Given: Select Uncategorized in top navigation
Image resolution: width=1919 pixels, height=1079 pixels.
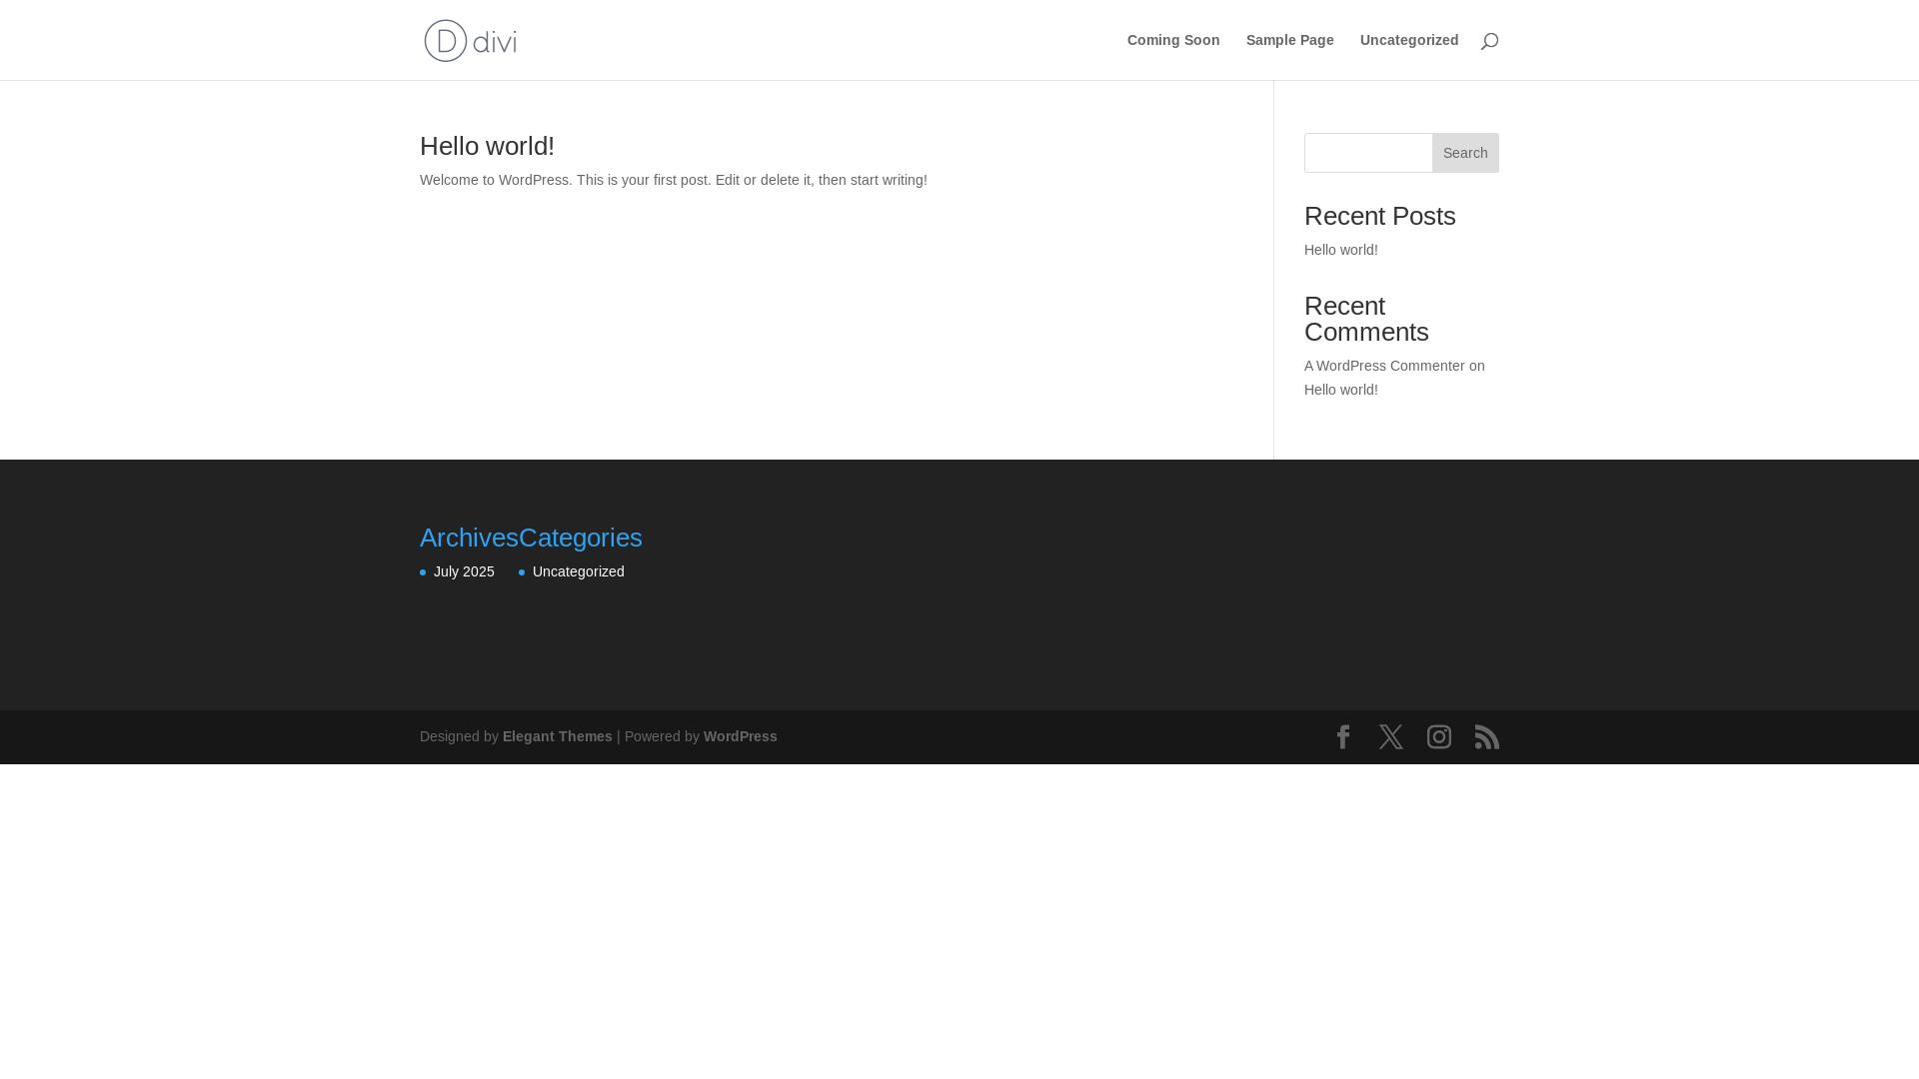Looking at the screenshot, I should point(1409,40).
